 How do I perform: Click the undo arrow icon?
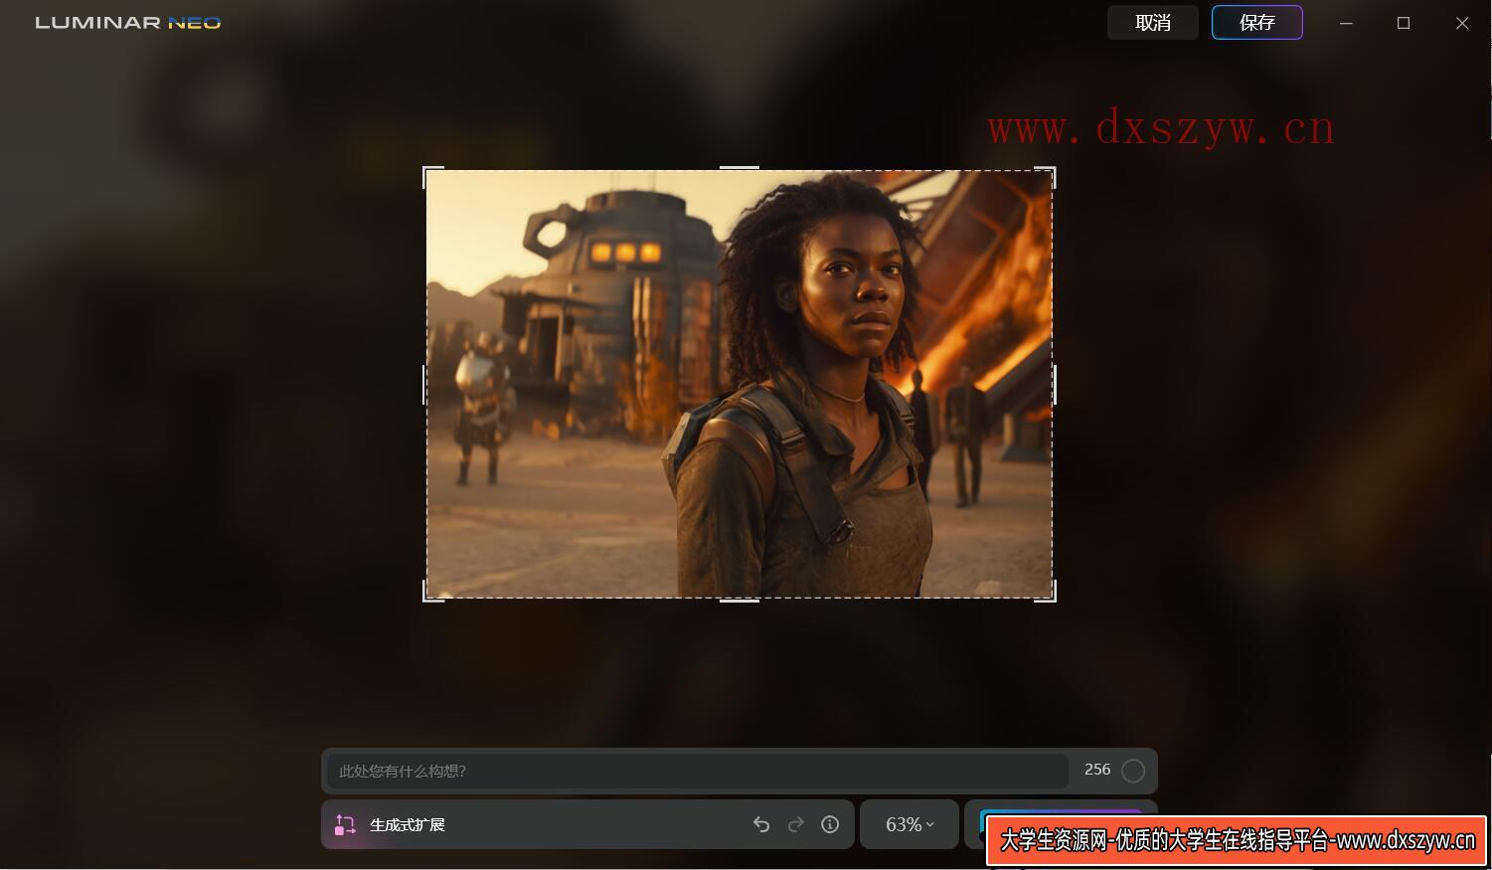click(x=761, y=824)
